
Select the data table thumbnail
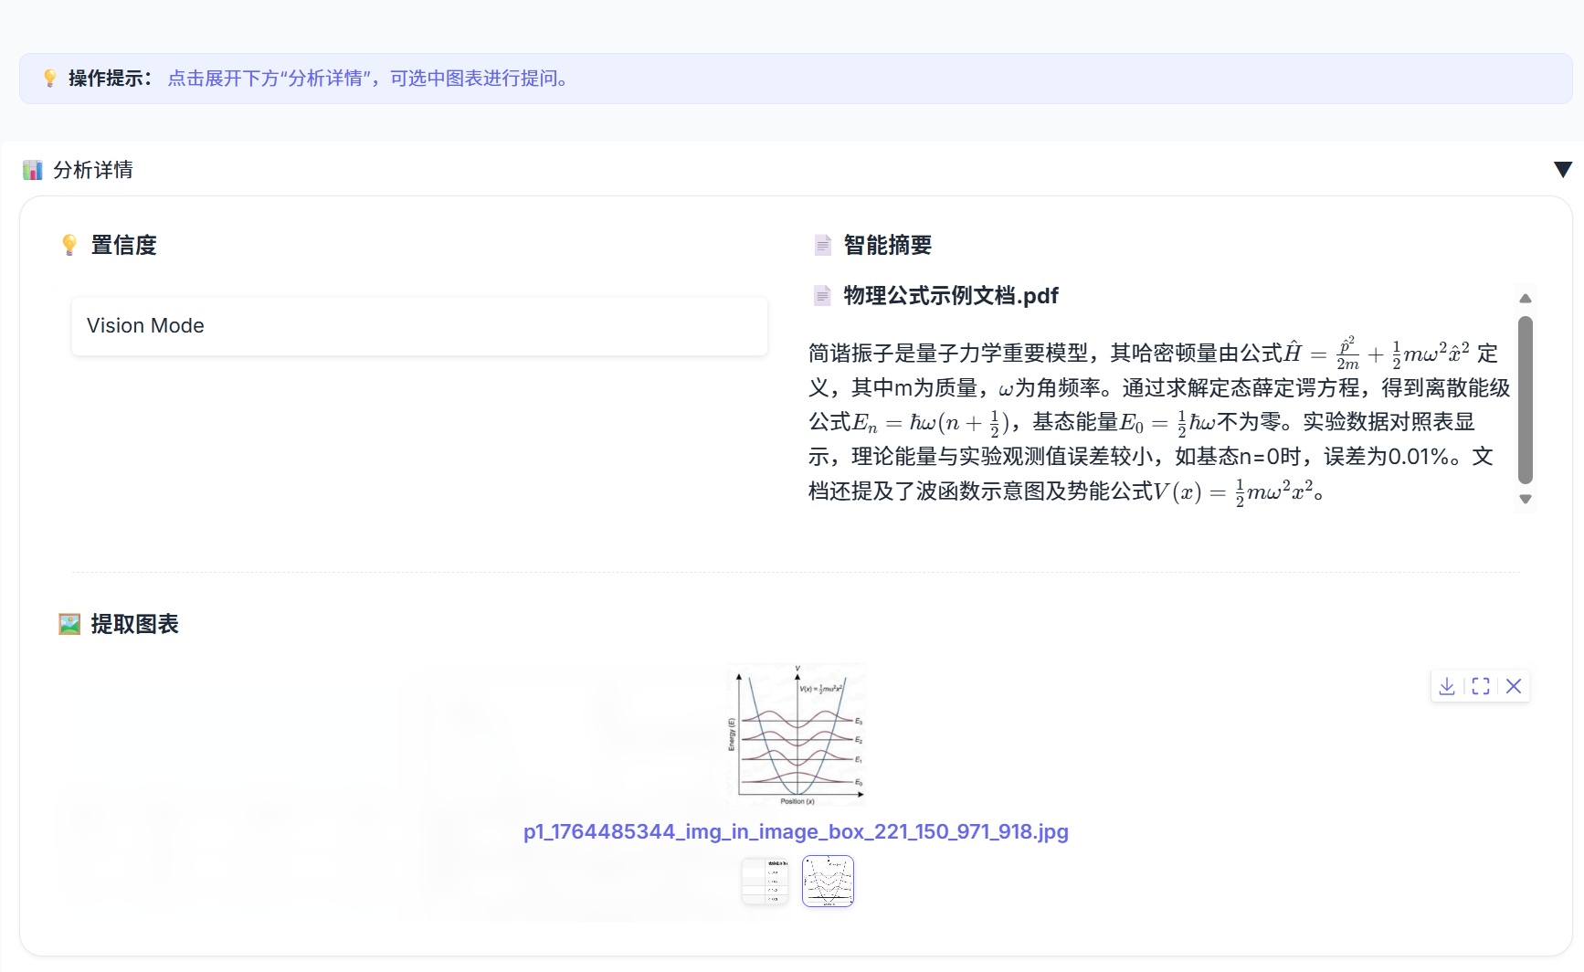[x=765, y=882]
